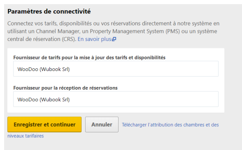Click label Fournisseur pour la réception de réservations
The width and height of the screenshot is (242, 150).
point(65,88)
